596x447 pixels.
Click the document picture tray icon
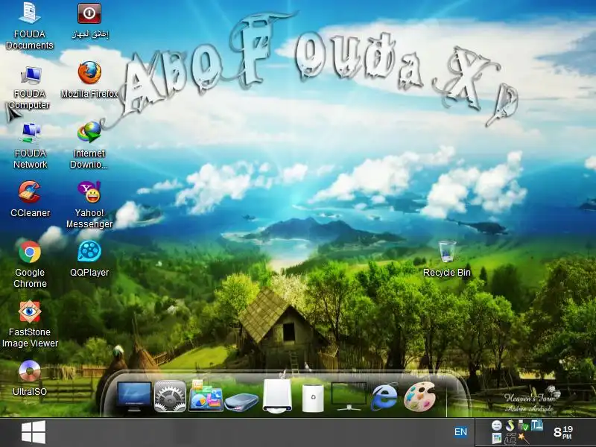tap(497, 438)
